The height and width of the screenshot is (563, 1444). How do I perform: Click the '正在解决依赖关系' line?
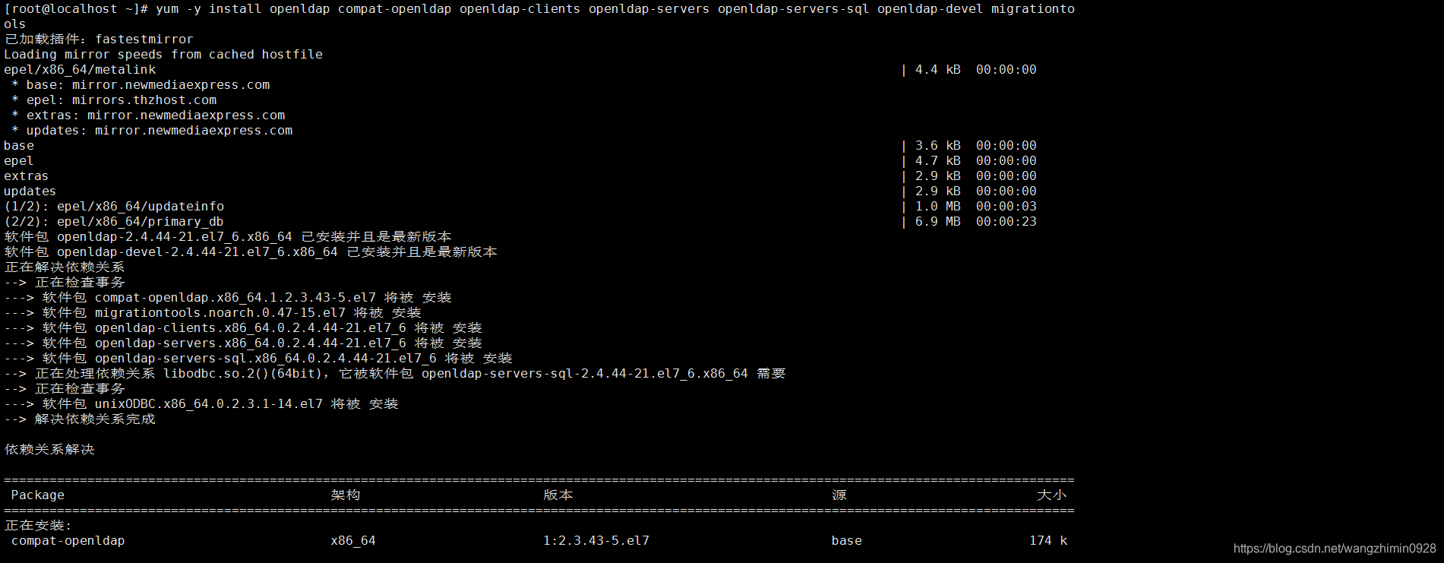tap(65, 267)
